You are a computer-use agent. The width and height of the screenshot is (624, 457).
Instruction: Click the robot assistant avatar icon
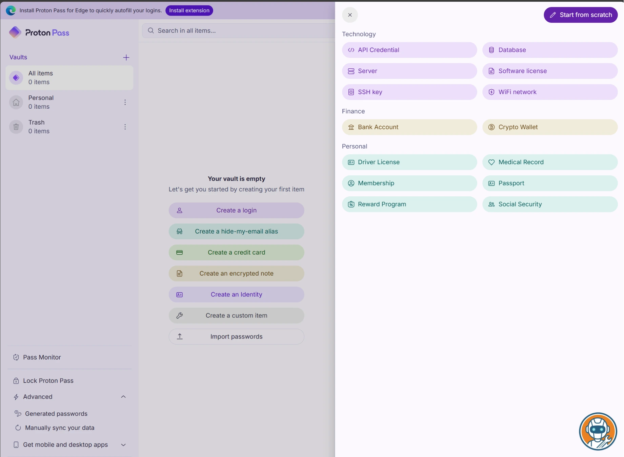coord(598,431)
